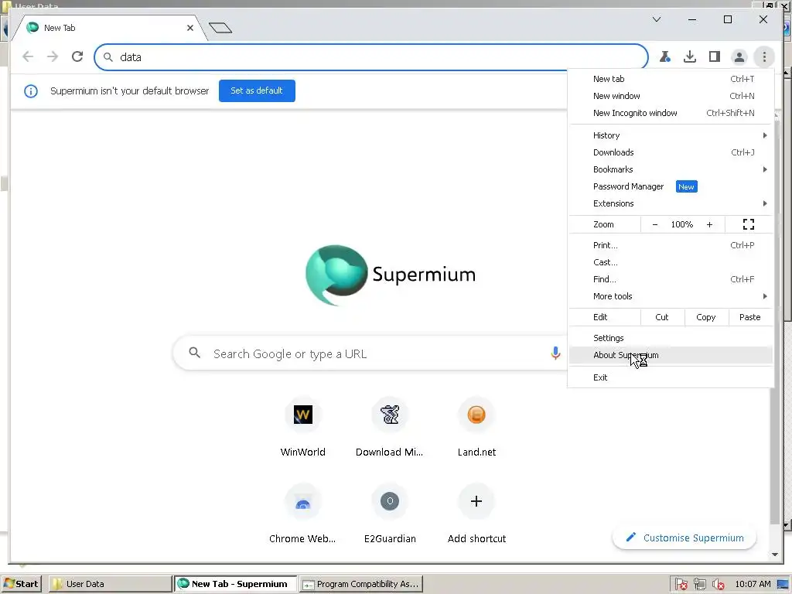This screenshot has width=792, height=594.
Task: Increase zoom with the plus button
Action: click(709, 225)
